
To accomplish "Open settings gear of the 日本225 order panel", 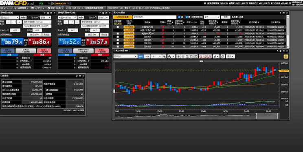I will [x=48, y=13].
